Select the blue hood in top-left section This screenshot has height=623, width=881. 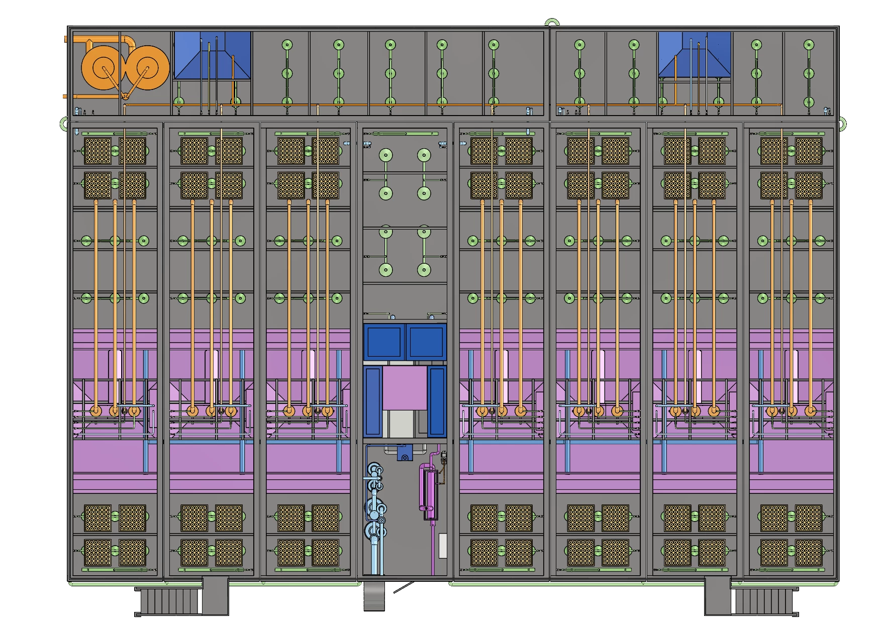(212, 55)
